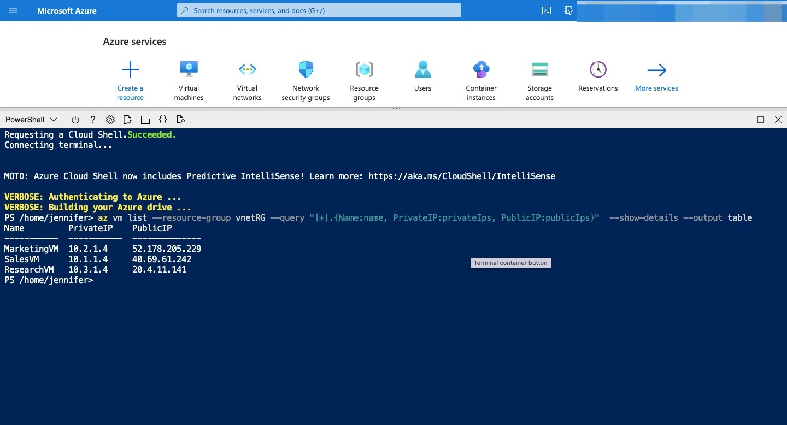Click the PrivateIP column header
Screen dimensions: 787x425
click(91, 228)
